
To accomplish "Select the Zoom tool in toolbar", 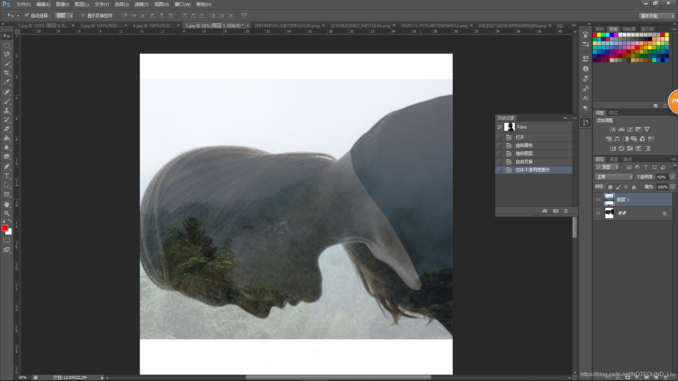I will [x=7, y=213].
